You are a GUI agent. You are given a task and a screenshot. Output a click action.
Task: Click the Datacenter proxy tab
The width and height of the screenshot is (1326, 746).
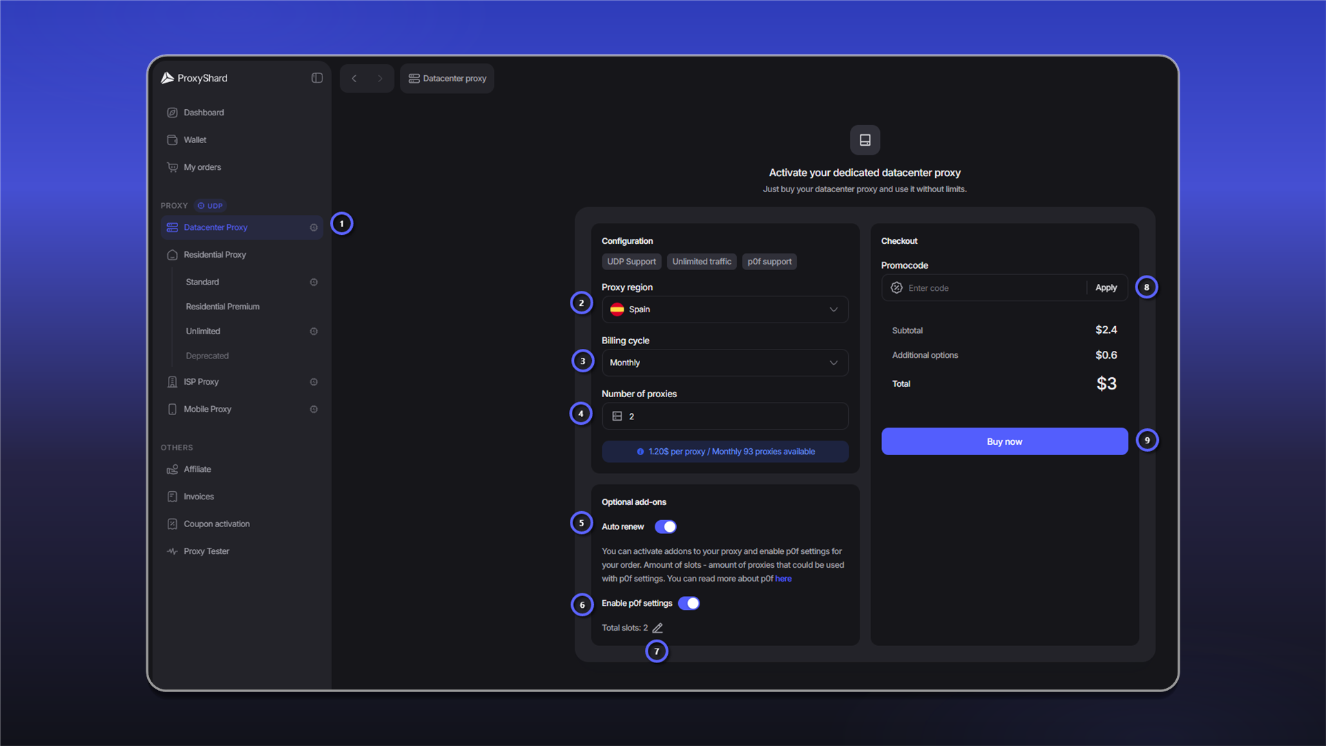447,78
